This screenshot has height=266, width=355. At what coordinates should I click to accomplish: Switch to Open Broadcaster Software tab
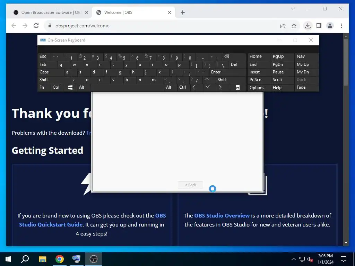coord(50,12)
